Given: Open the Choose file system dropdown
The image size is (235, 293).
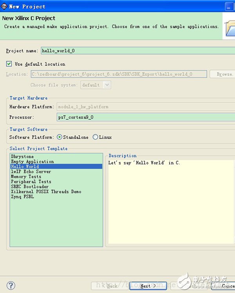Looking at the screenshot, I should (96, 85).
